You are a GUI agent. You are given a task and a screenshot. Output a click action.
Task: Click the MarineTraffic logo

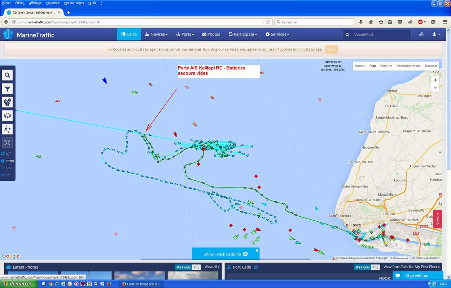click(x=29, y=35)
